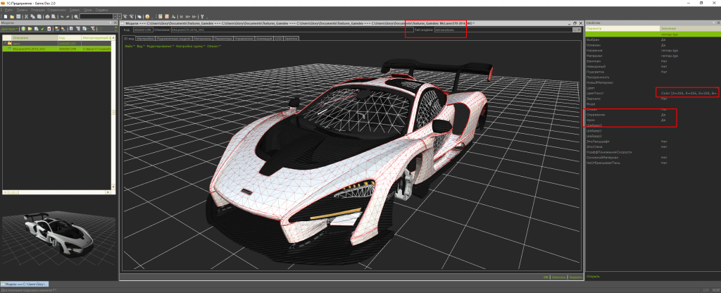The width and height of the screenshot is (721, 293).
Task: Click the OK button at bottom of model window
Action: (x=546, y=278)
